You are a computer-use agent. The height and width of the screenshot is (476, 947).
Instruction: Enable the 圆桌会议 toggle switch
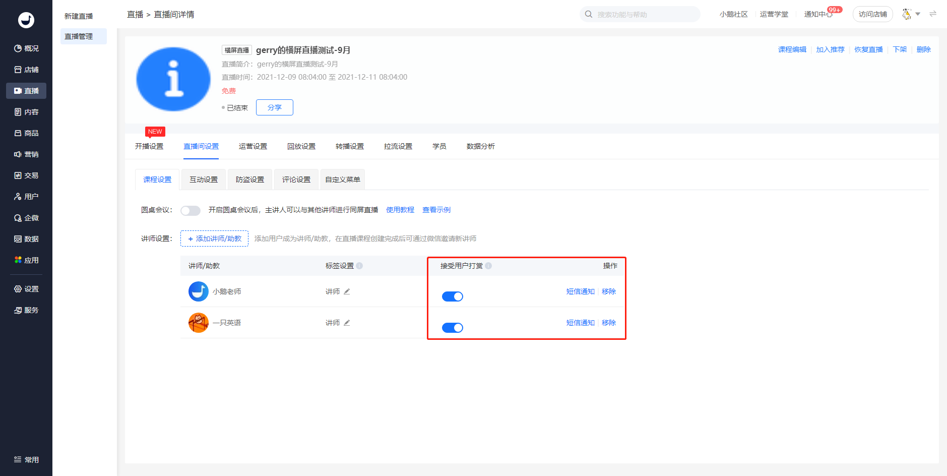coord(191,211)
